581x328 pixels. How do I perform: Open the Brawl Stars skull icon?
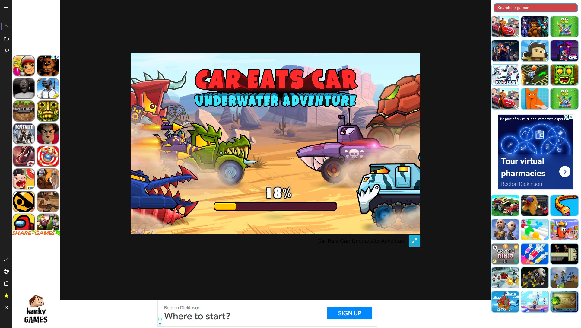coord(24,202)
